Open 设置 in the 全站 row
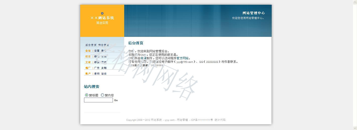Image resolution: width=357 pixels, height=130 pixels. pyautogui.click(x=97, y=51)
